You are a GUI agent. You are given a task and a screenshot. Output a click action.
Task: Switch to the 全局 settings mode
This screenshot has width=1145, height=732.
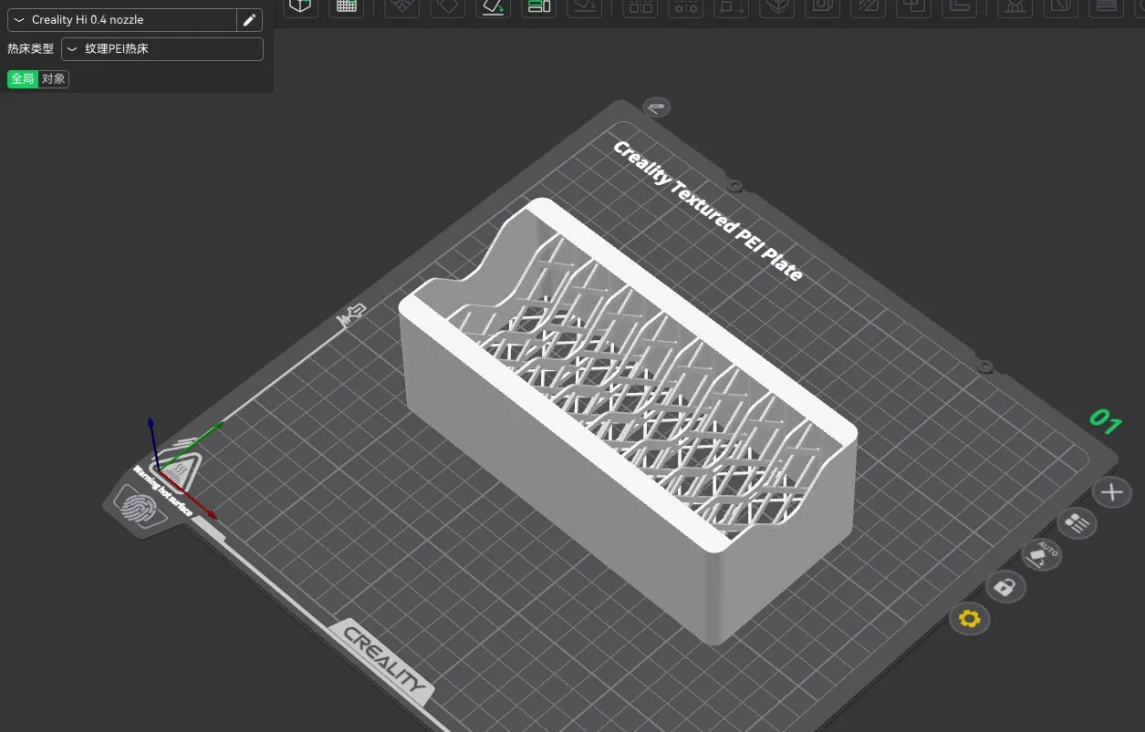click(x=23, y=79)
